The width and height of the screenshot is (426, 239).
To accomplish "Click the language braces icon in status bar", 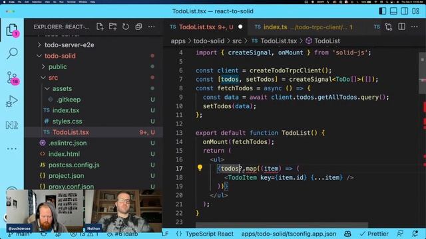I will [x=179, y=234].
